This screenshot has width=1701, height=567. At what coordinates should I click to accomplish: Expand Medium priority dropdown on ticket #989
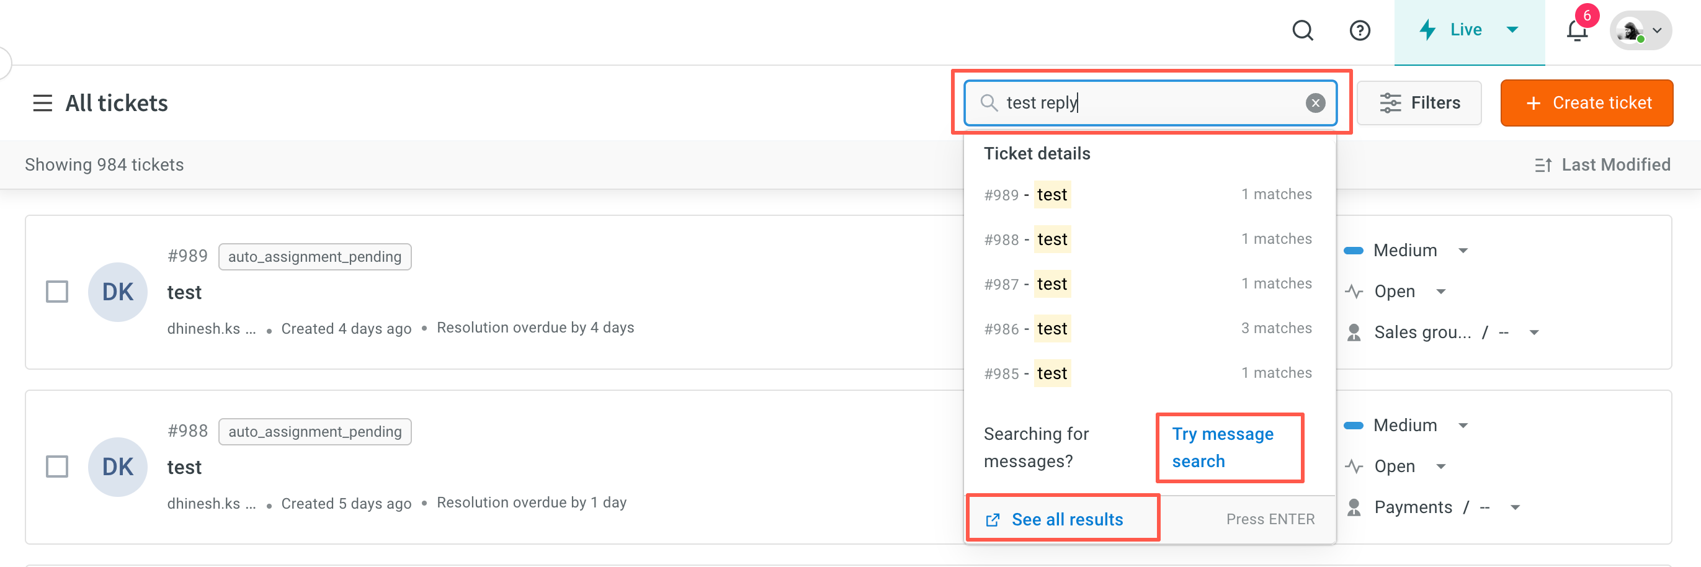(1463, 251)
